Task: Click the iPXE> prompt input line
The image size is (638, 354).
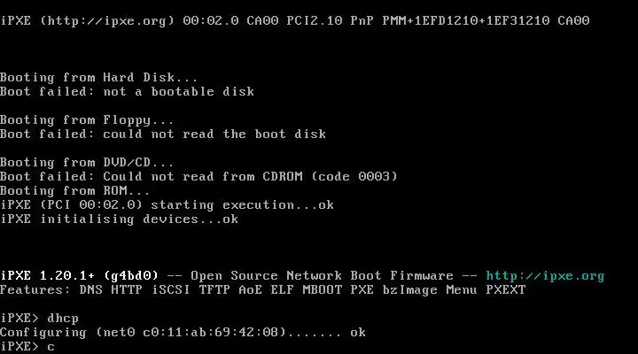Action: coord(27,347)
